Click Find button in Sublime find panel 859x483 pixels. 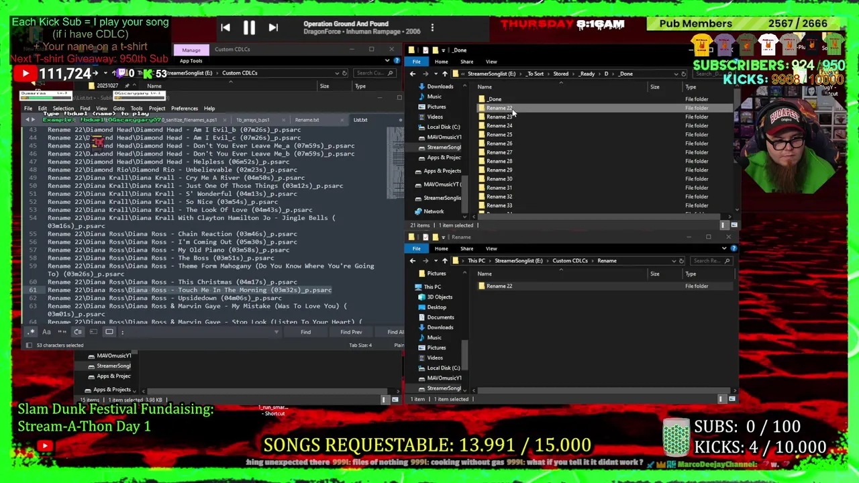pyautogui.click(x=305, y=332)
